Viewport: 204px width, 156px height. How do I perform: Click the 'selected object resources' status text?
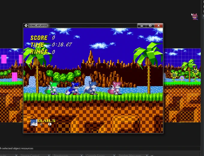[18, 148]
